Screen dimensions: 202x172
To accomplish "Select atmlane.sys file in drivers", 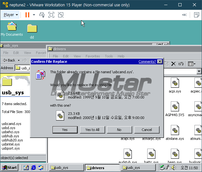I will pyautogui.click(x=175, y=133).
